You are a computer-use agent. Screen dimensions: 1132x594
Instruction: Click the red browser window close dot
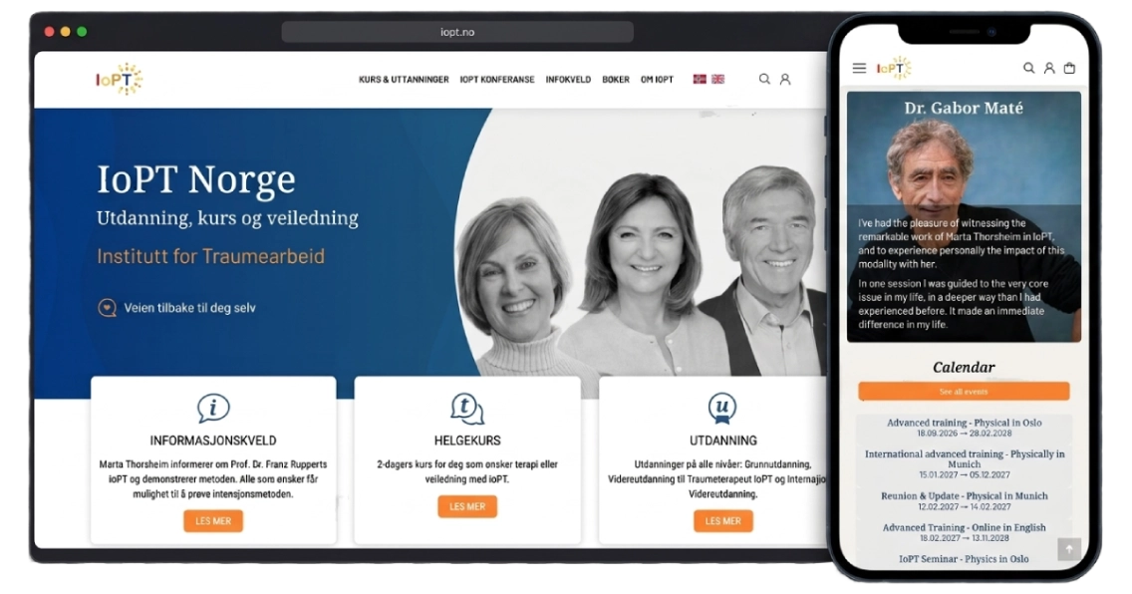click(x=49, y=32)
